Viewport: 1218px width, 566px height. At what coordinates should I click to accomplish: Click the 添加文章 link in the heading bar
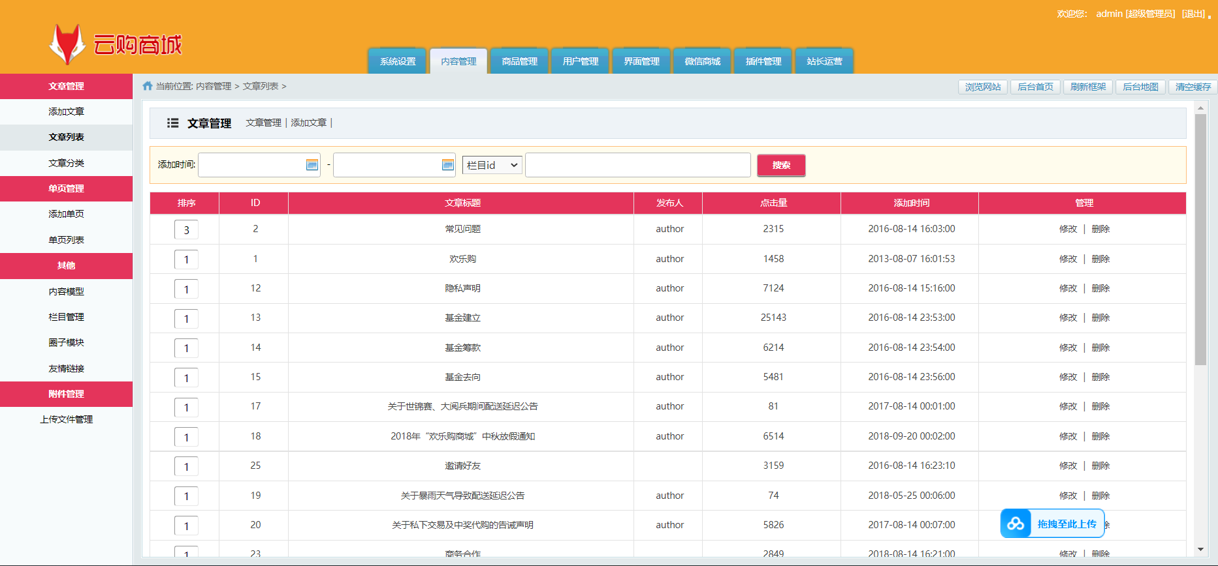pyautogui.click(x=308, y=123)
